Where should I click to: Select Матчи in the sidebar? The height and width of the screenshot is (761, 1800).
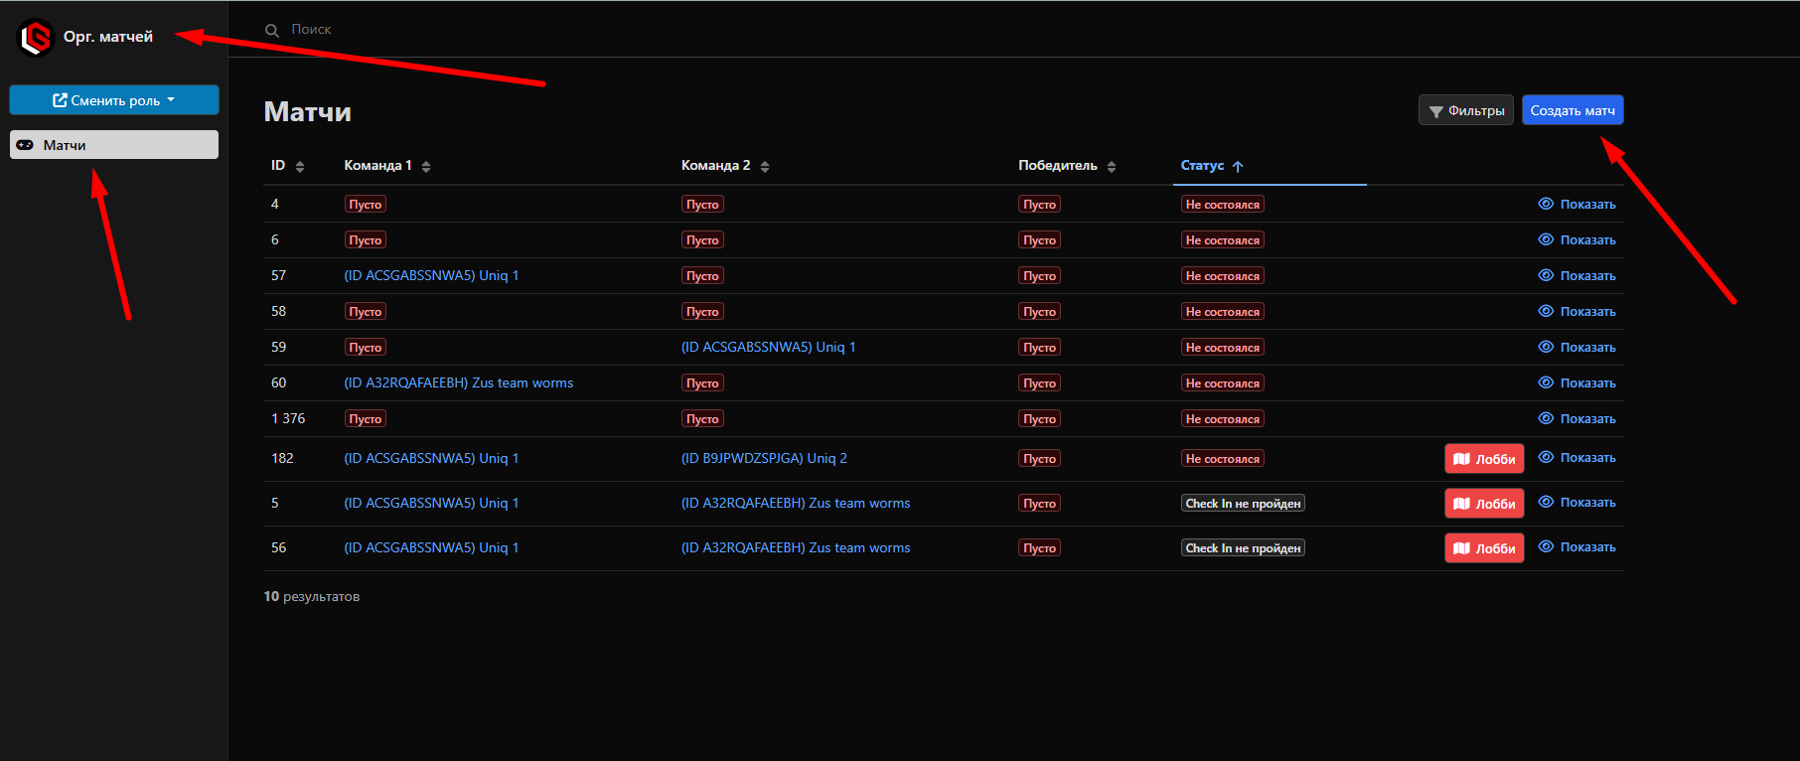[114, 145]
